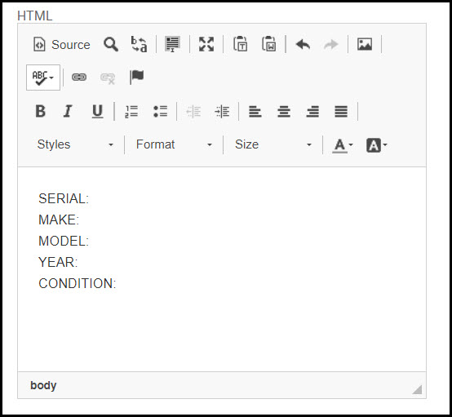This screenshot has height=417, width=452.
Task: Open the Styles dropdown
Action: point(75,144)
